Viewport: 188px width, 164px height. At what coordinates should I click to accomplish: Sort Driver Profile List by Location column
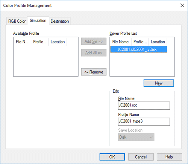(158, 42)
